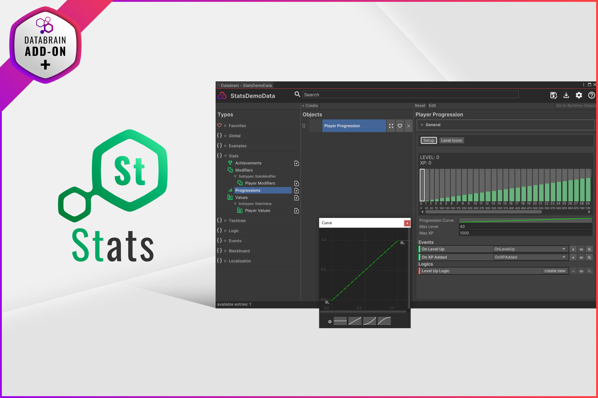Select the Setup tab in Player Progression

(428, 140)
